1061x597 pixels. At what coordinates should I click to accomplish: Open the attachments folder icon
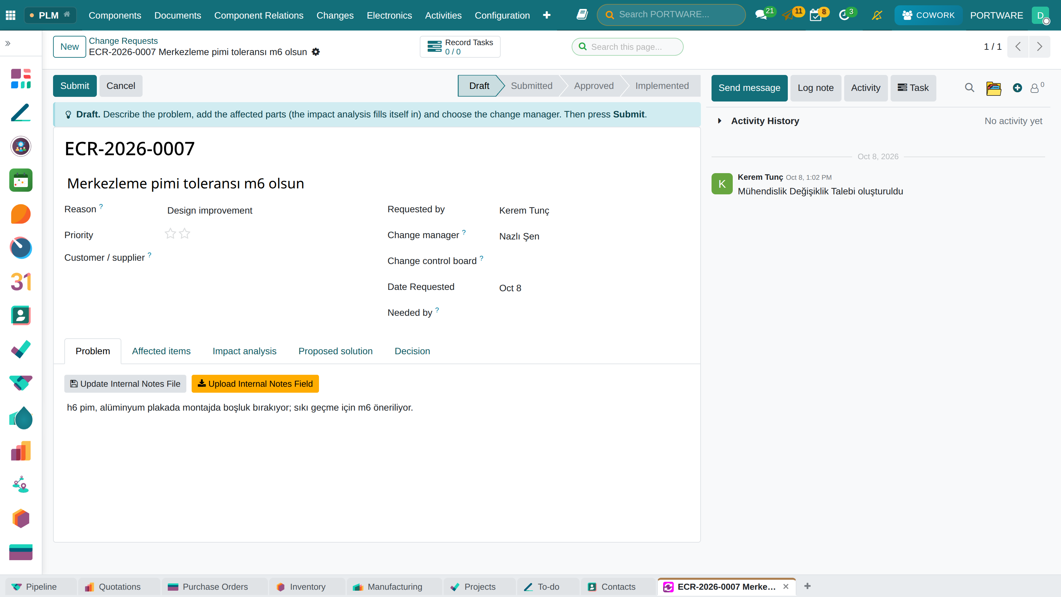pyautogui.click(x=993, y=88)
